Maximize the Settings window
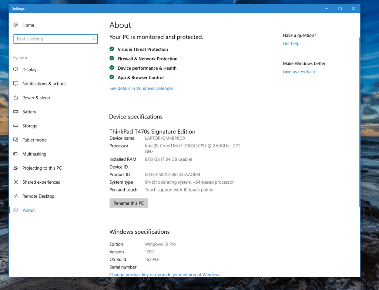Viewport: 379px width, 290px height. [340, 9]
